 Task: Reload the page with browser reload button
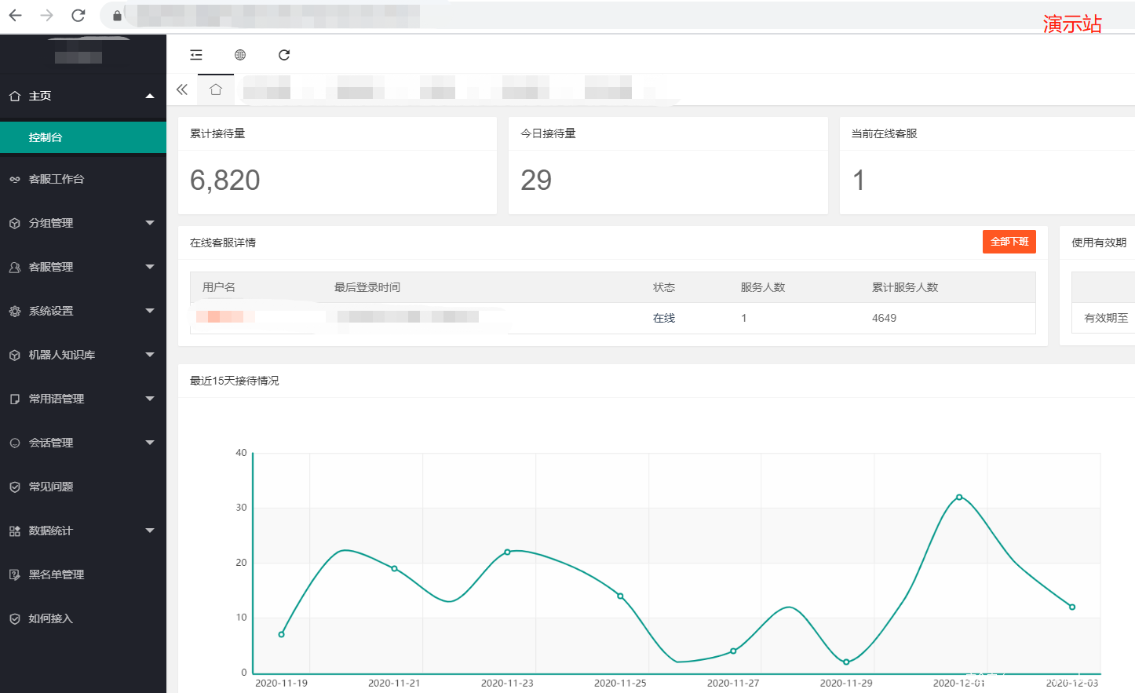click(78, 16)
